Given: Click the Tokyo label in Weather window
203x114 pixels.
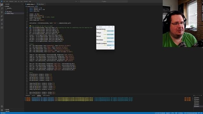Looking at the screenshot, I should (99, 33).
